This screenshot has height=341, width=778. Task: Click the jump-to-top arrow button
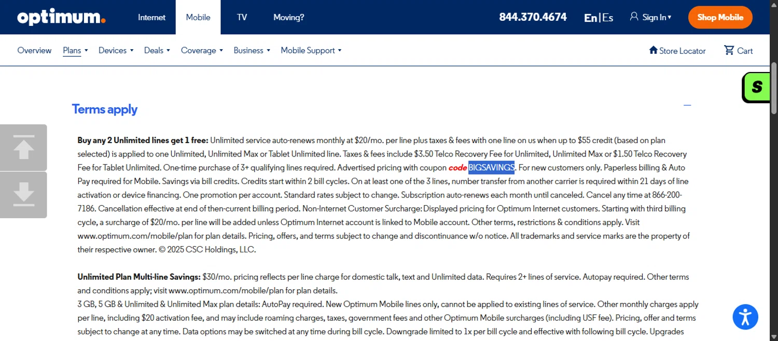23,147
